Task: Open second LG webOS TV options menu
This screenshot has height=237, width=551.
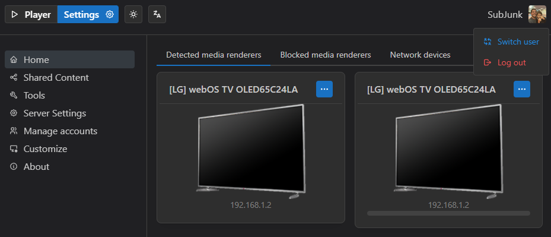Action: [x=522, y=89]
